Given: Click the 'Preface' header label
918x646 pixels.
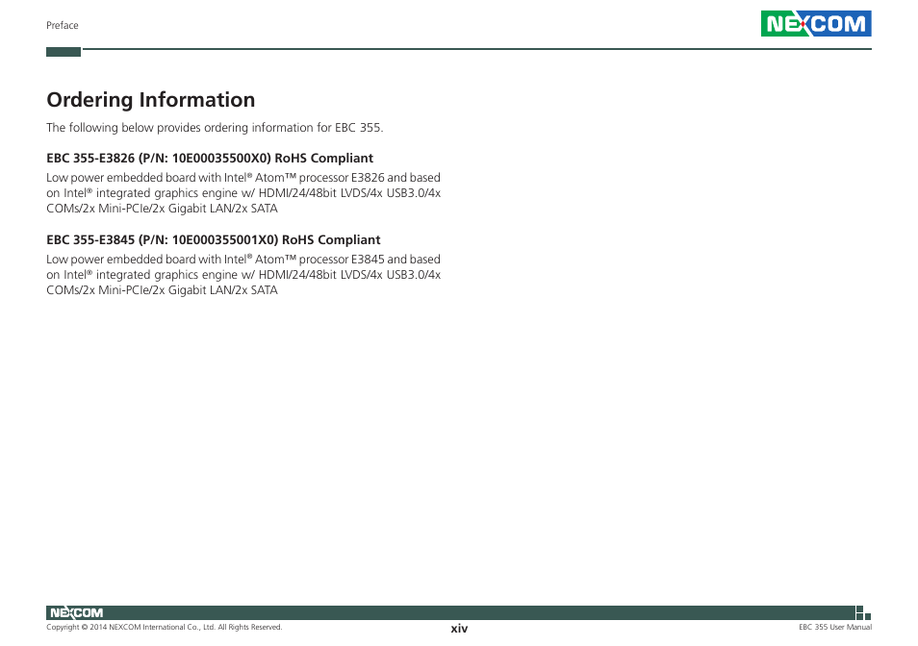Looking at the screenshot, I should tap(62, 25).
